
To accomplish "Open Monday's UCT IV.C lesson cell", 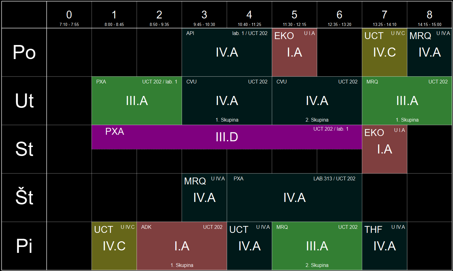I will coord(384,53).
